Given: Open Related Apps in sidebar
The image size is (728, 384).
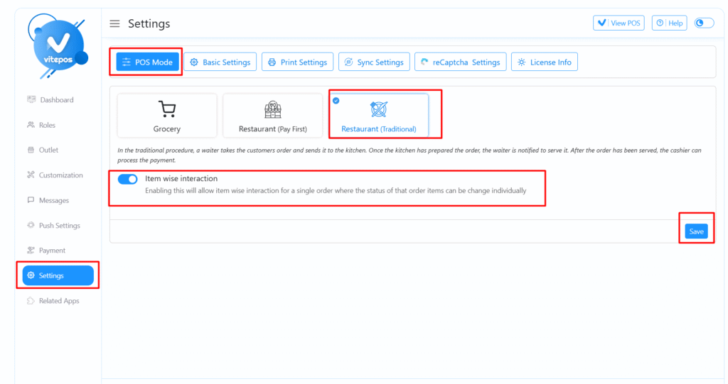Looking at the screenshot, I should tap(59, 300).
